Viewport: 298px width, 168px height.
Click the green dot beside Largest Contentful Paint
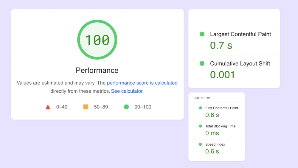pyautogui.click(x=202, y=34)
